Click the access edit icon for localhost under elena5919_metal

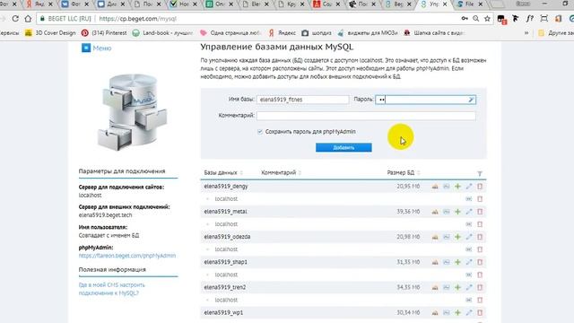(468, 224)
